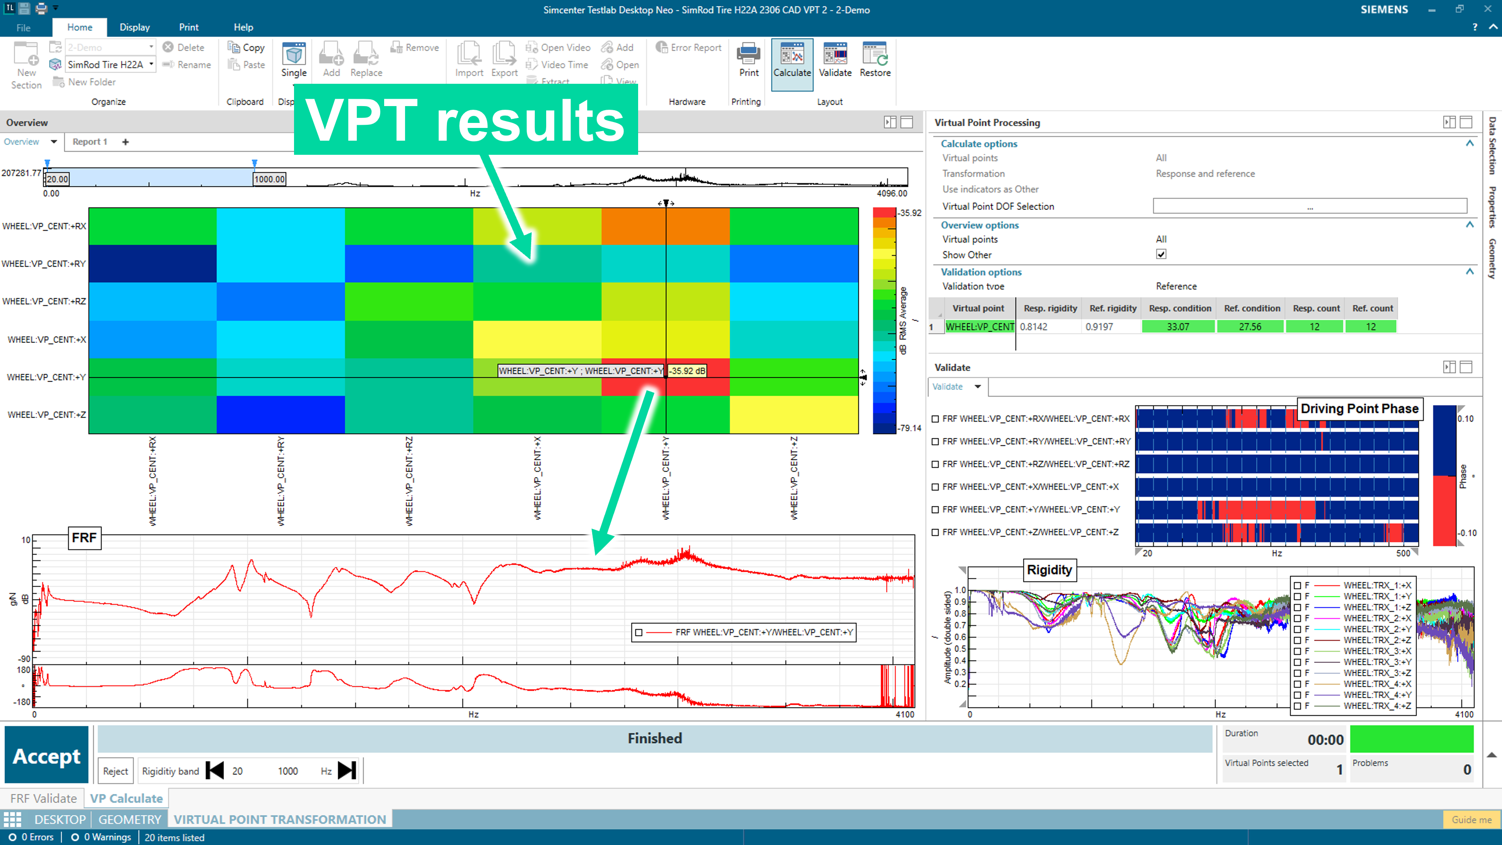Click the 1000.00 frequency range marker
Viewport: 1502px width, 845px height.
coord(269,179)
